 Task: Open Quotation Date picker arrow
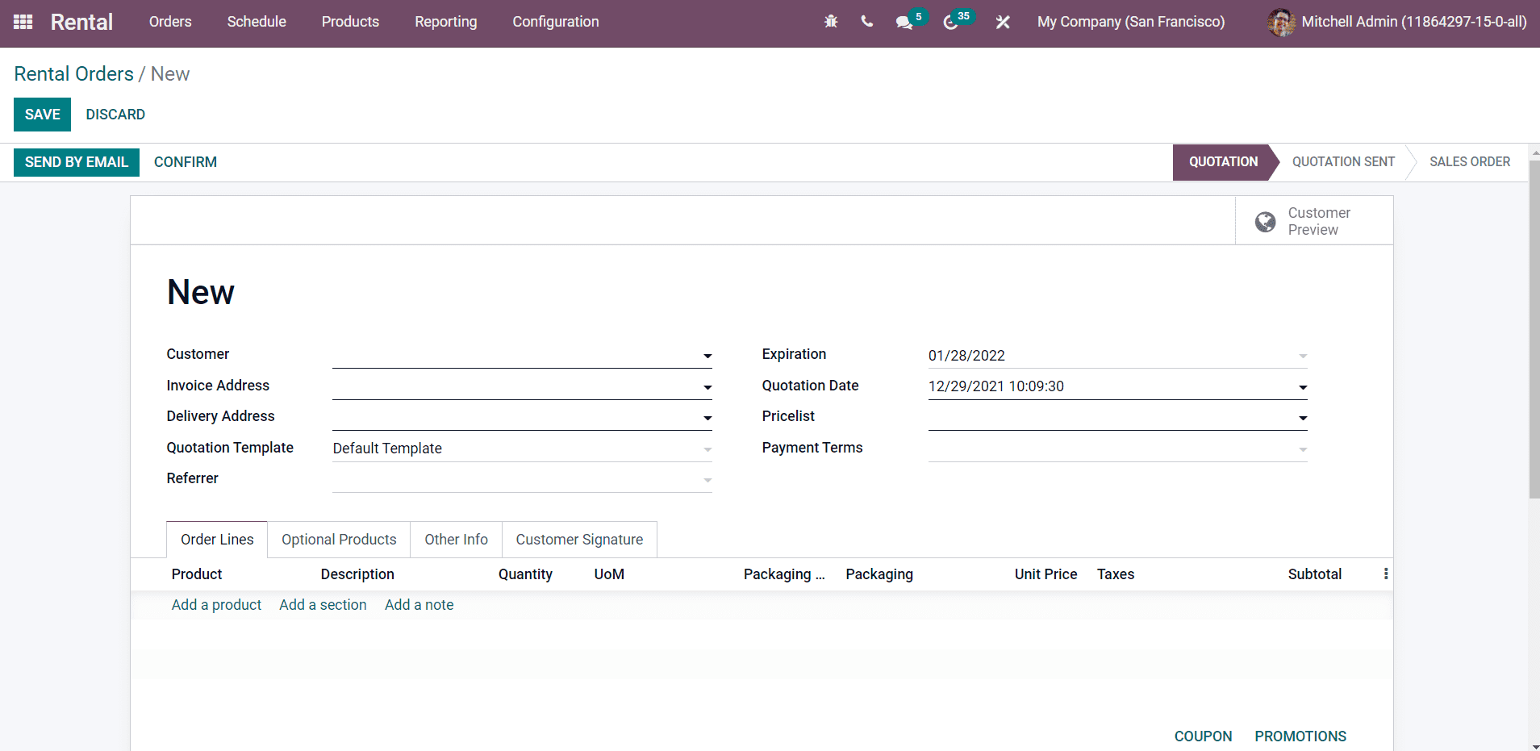click(1303, 387)
